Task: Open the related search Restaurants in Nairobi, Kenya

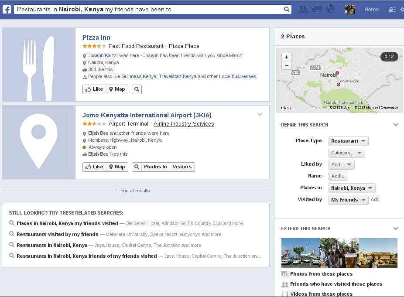Action: coord(52,245)
